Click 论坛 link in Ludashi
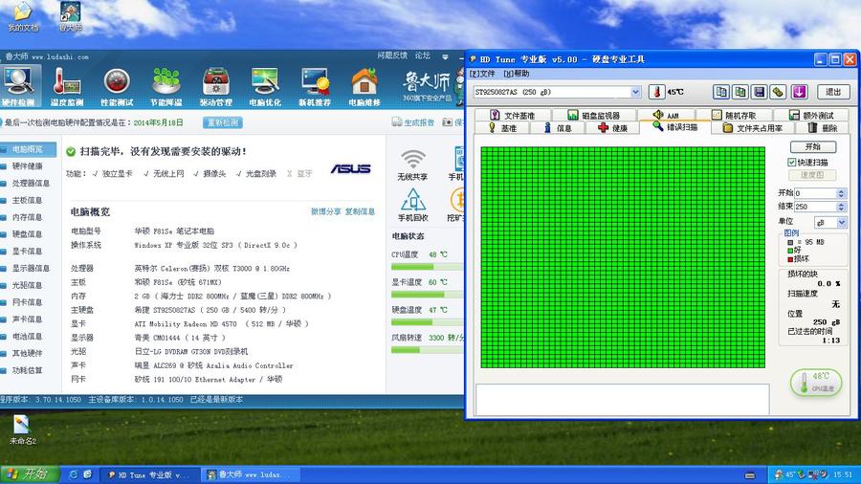This screenshot has width=861, height=484. click(423, 55)
